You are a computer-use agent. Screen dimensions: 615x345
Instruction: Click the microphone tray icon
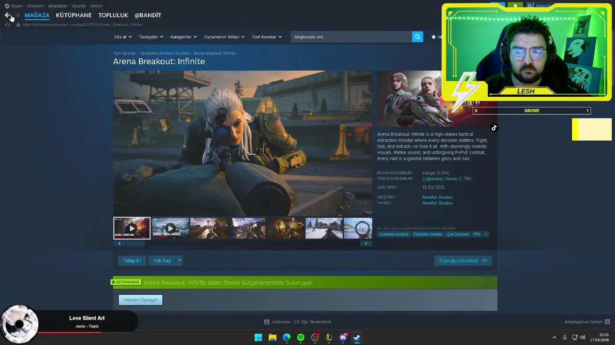565,337
